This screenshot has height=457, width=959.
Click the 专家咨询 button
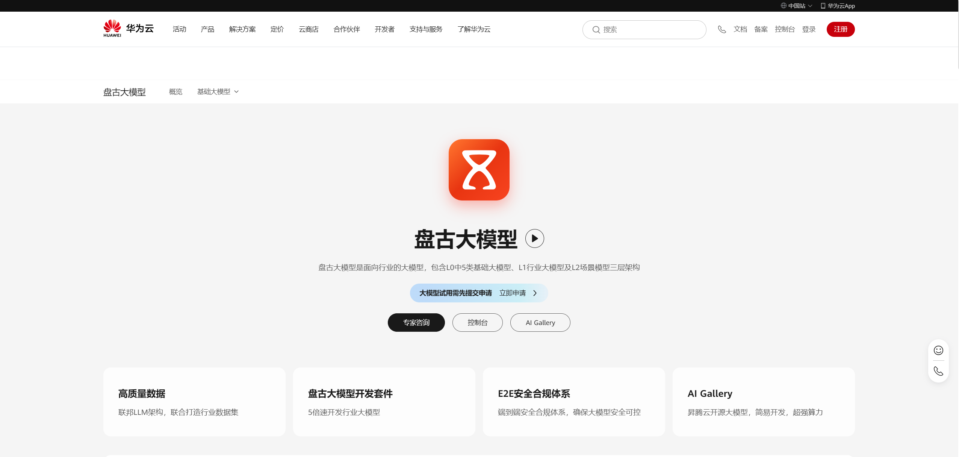click(x=416, y=322)
